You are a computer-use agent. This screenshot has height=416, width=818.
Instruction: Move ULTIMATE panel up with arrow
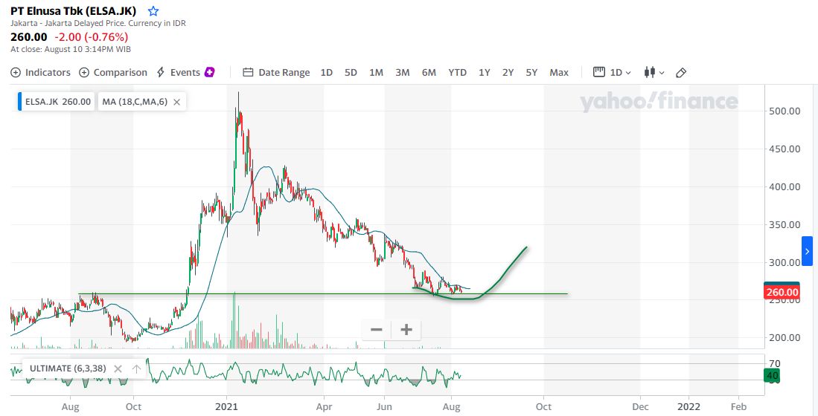tap(136, 368)
